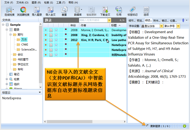The width and height of the screenshot is (190, 130).
Task: Open the 选项 options settings
Action: pyautogui.click(x=146, y=11)
